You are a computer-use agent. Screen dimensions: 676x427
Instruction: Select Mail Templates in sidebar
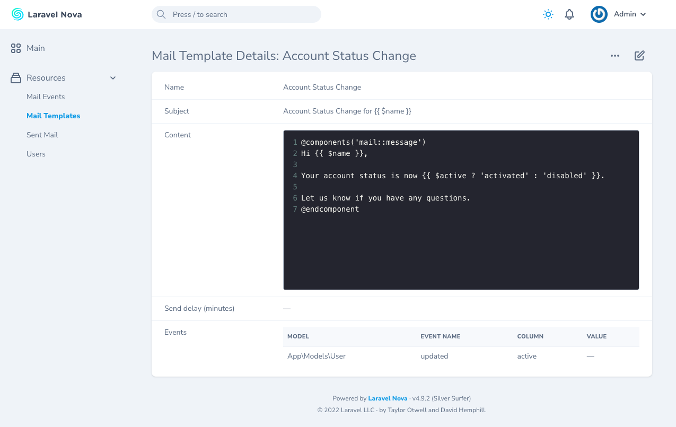[x=54, y=116]
